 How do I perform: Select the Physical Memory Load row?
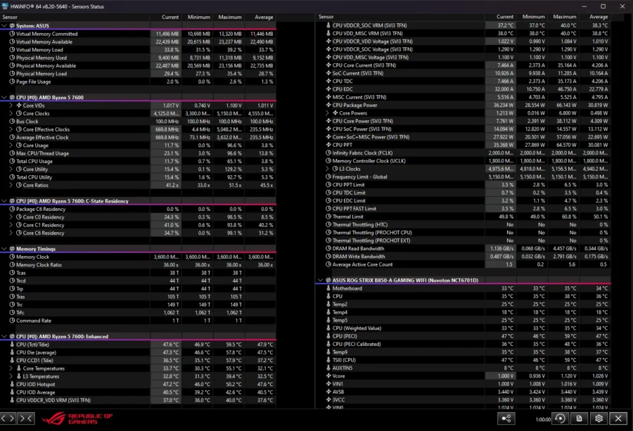(x=138, y=74)
